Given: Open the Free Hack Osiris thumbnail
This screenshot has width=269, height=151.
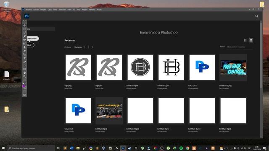Looking at the screenshot, I should tap(233, 68).
